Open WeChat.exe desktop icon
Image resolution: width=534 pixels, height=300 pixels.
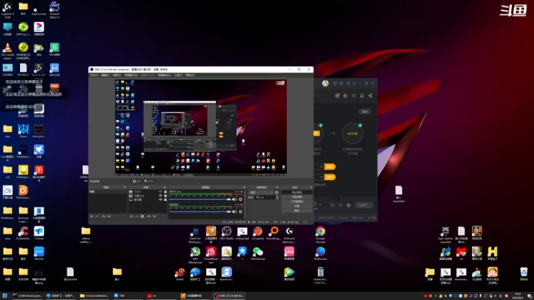258,254
